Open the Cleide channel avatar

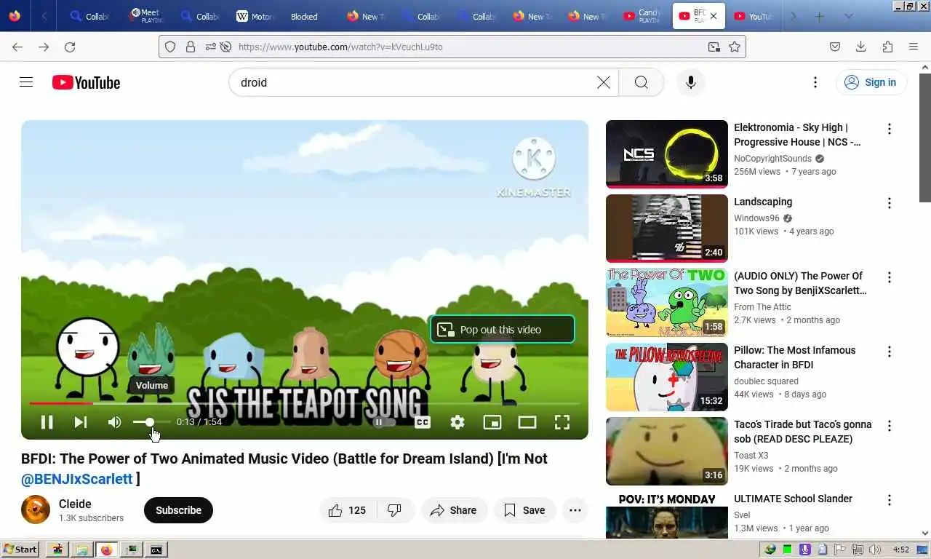36,510
